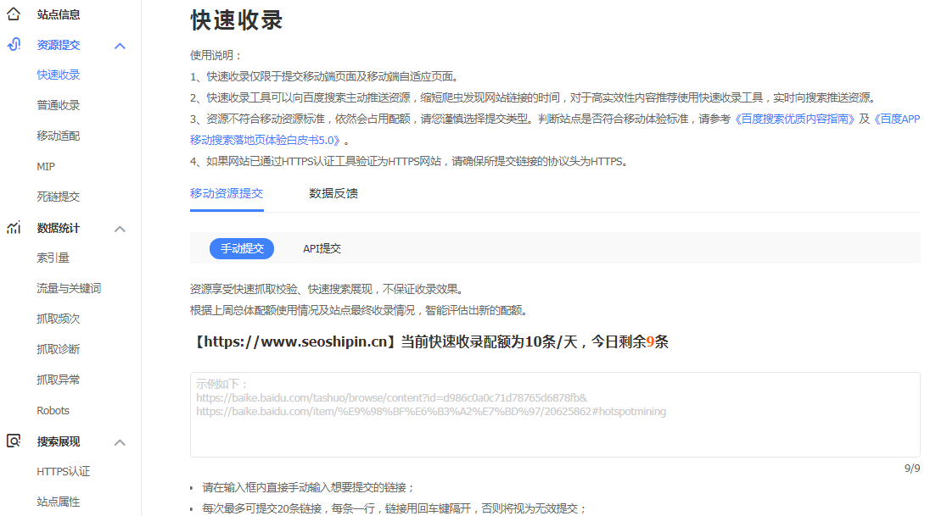Collapse the 搜索展现 section chevron
This screenshot has width=930, height=516.
pyautogui.click(x=120, y=442)
